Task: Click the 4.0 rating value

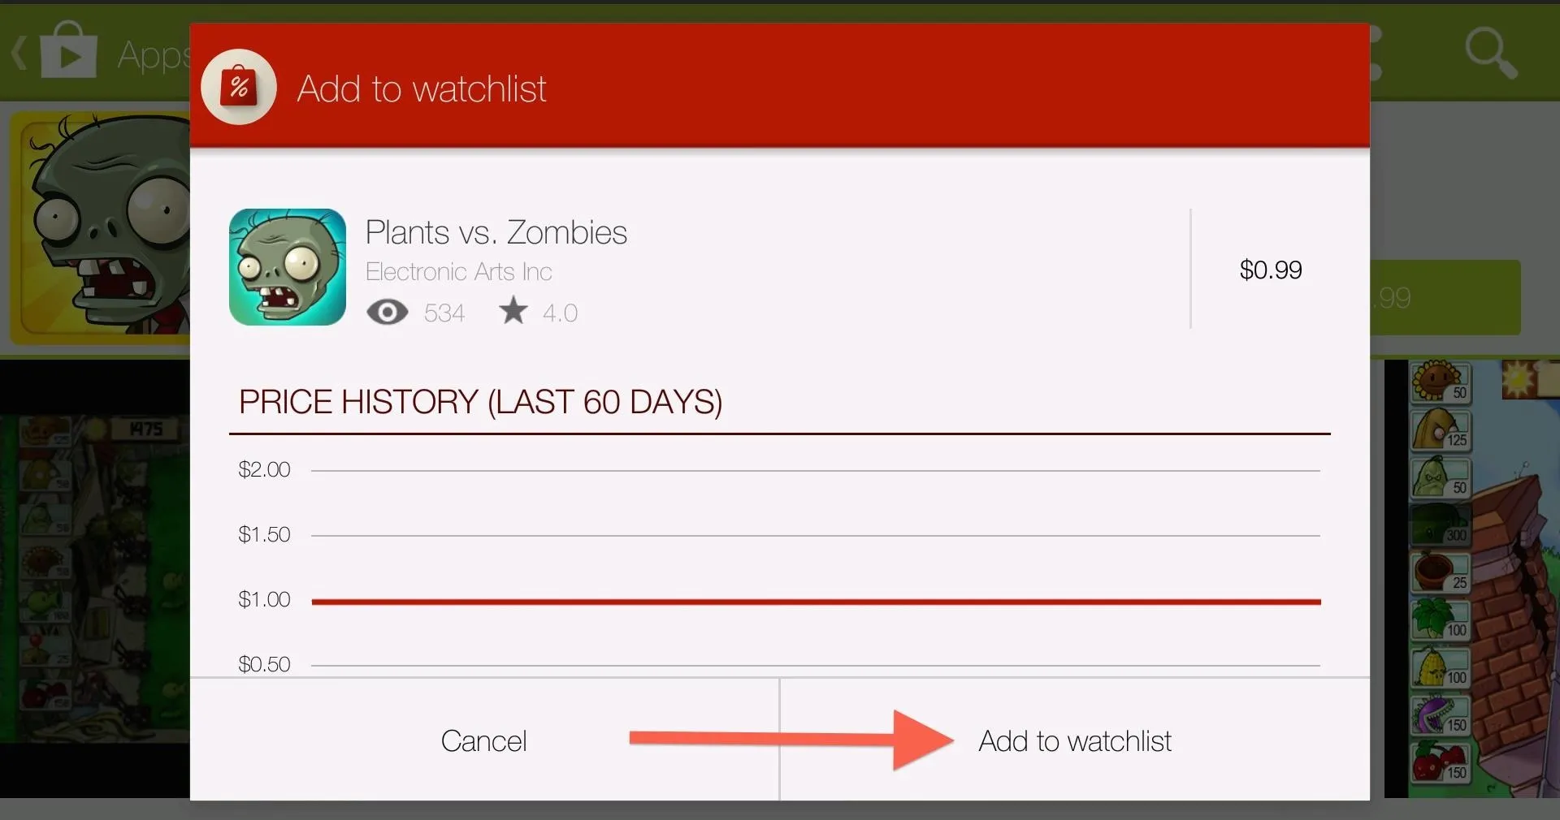Action: coord(560,313)
